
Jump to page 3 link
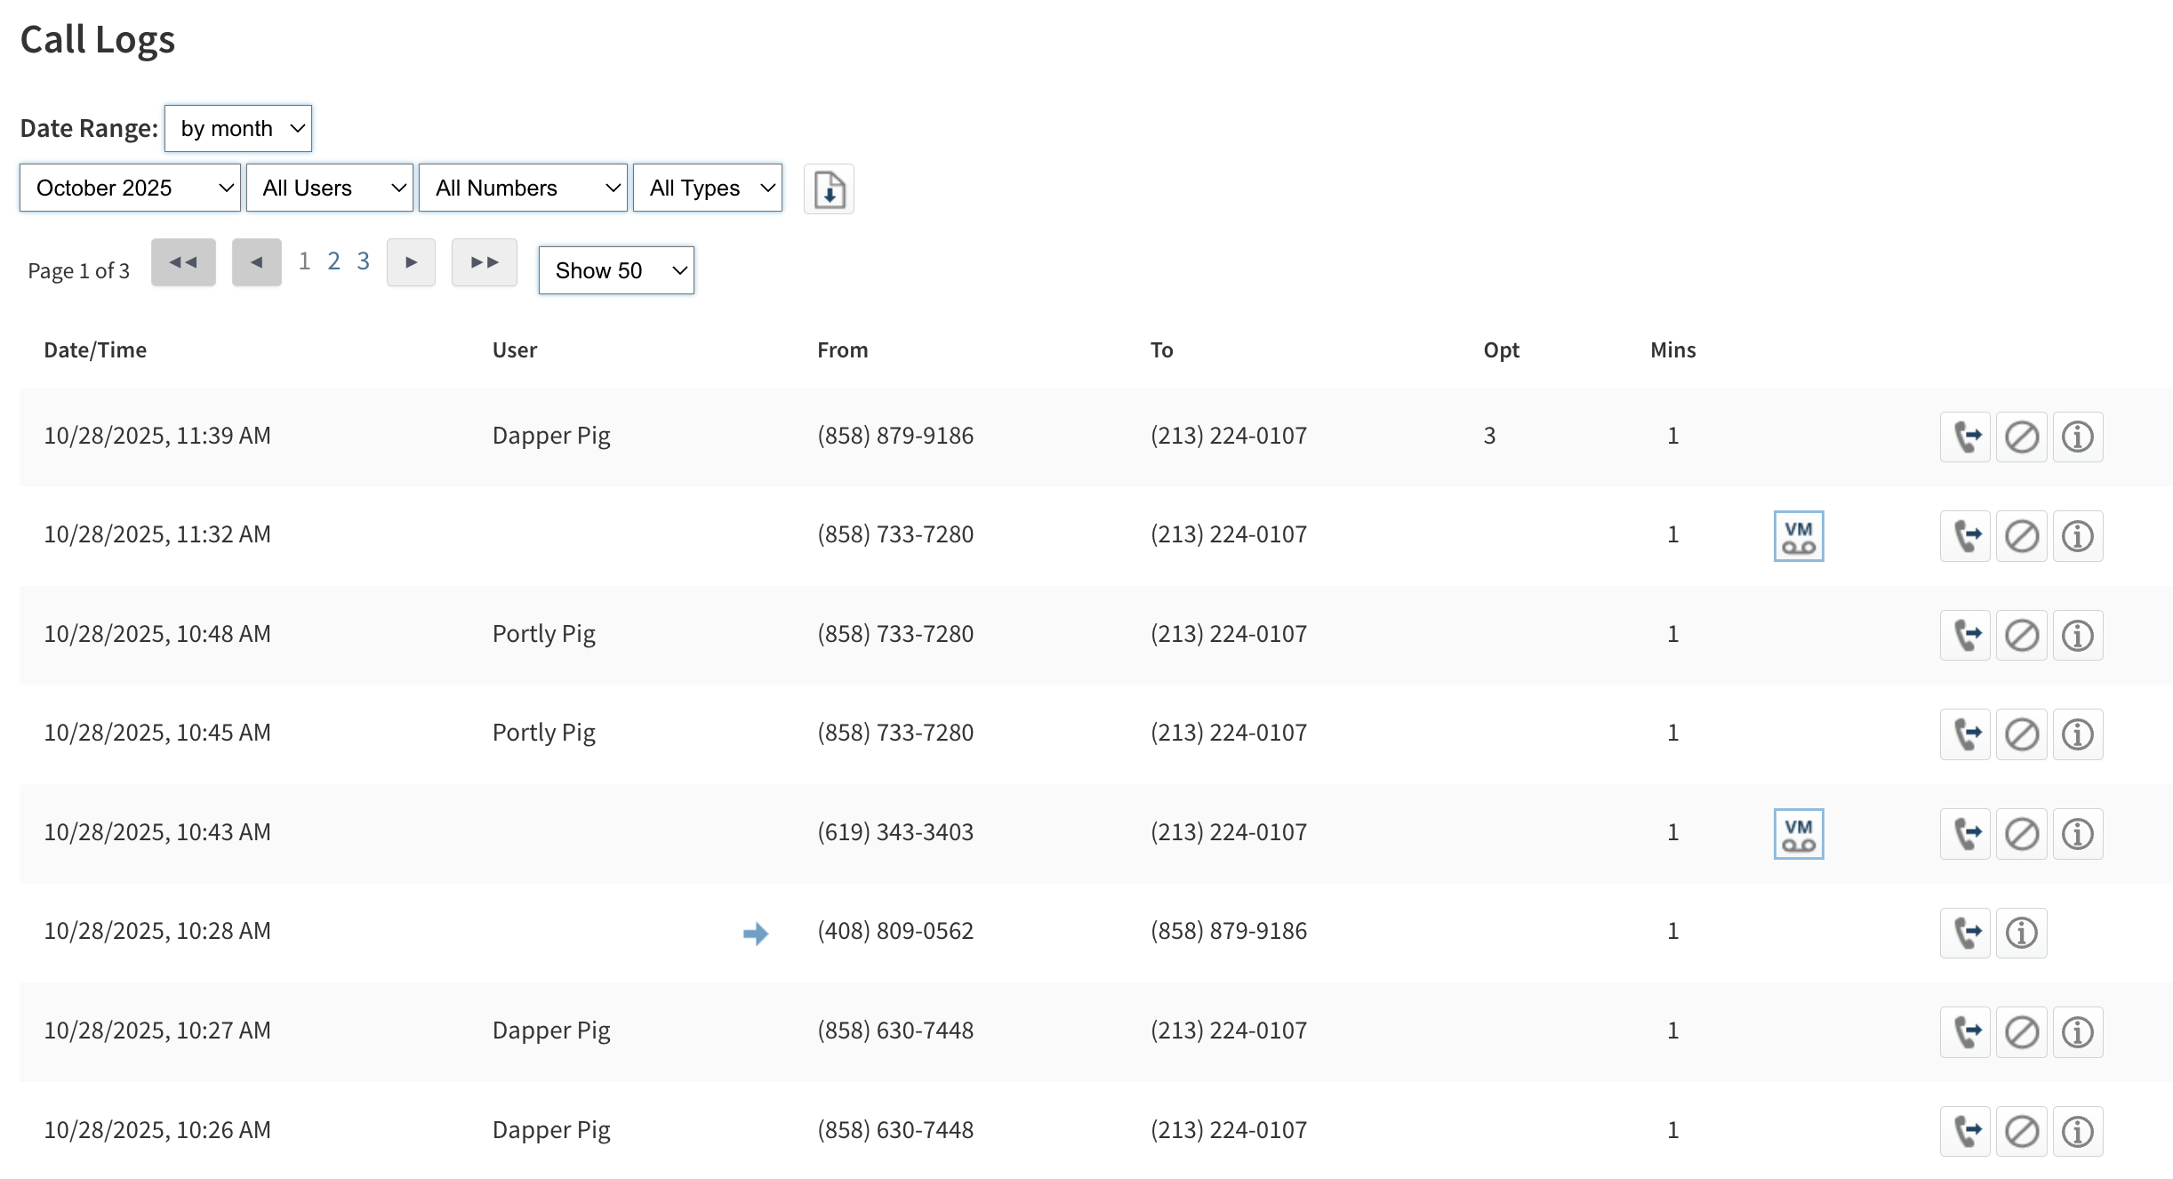(x=363, y=261)
